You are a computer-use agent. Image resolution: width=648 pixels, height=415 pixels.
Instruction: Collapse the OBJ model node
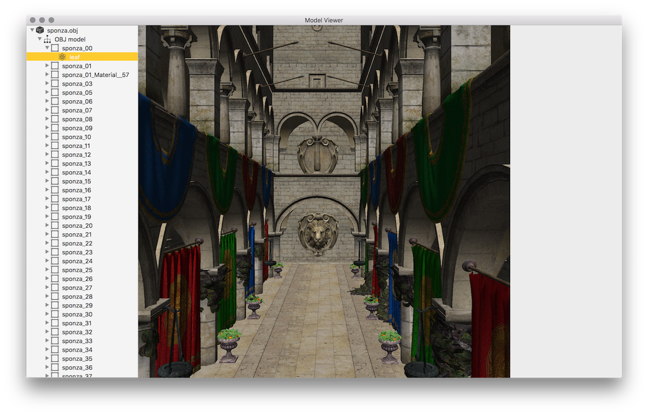(x=39, y=39)
